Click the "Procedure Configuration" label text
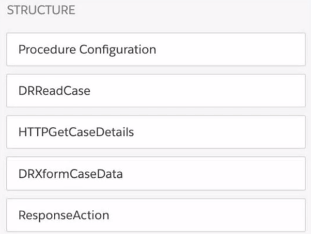311x234 pixels. [87, 49]
